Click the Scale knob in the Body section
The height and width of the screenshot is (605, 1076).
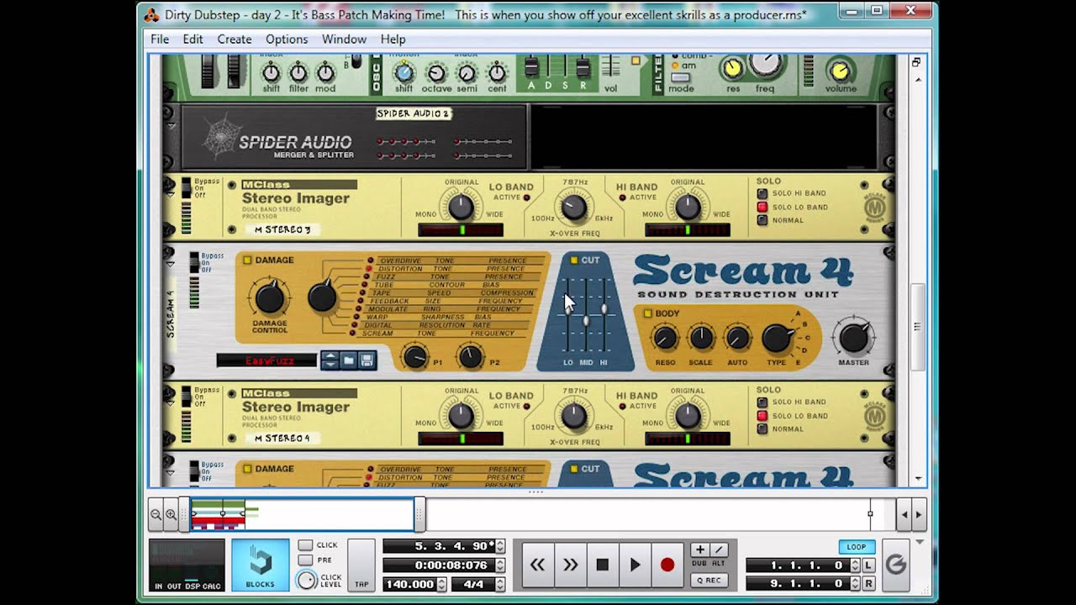(x=701, y=339)
